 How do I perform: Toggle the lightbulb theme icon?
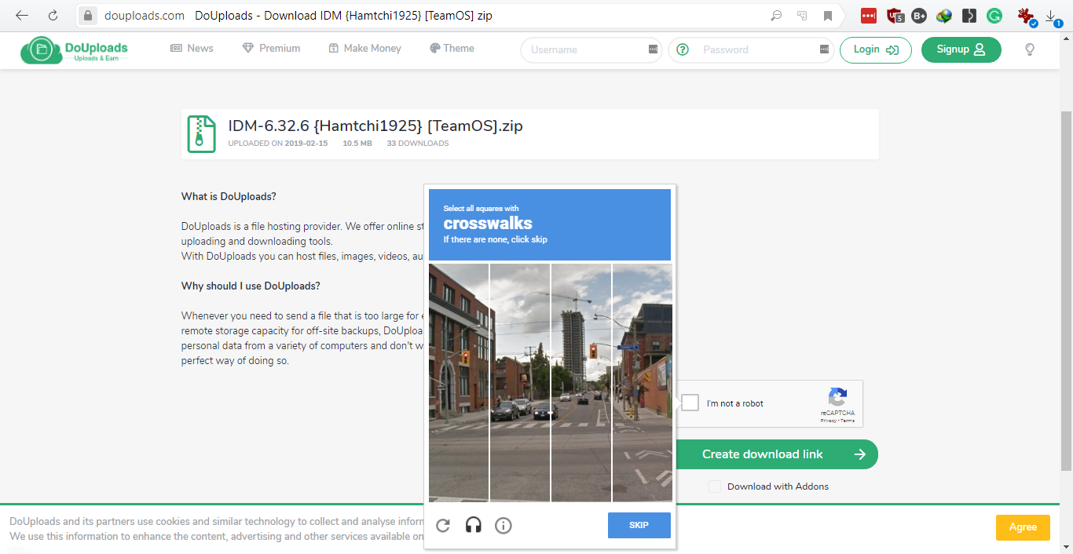(x=1030, y=49)
